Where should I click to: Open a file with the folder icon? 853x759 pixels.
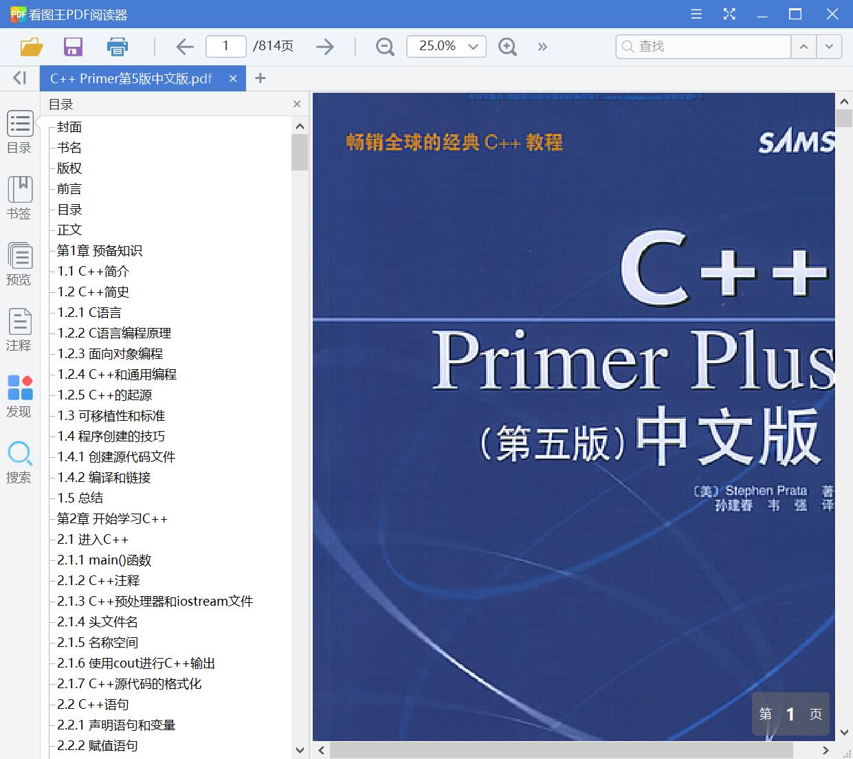(31, 46)
